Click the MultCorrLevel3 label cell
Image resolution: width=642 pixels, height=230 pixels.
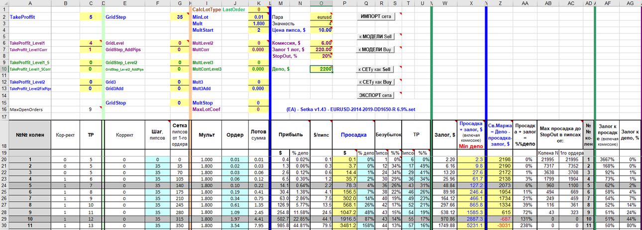click(x=206, y=69)
